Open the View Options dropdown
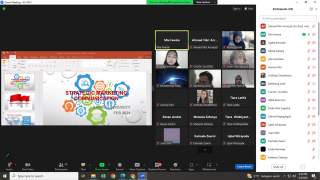The height and width of the screenshot is (180, 320). (x=205, y=2)
